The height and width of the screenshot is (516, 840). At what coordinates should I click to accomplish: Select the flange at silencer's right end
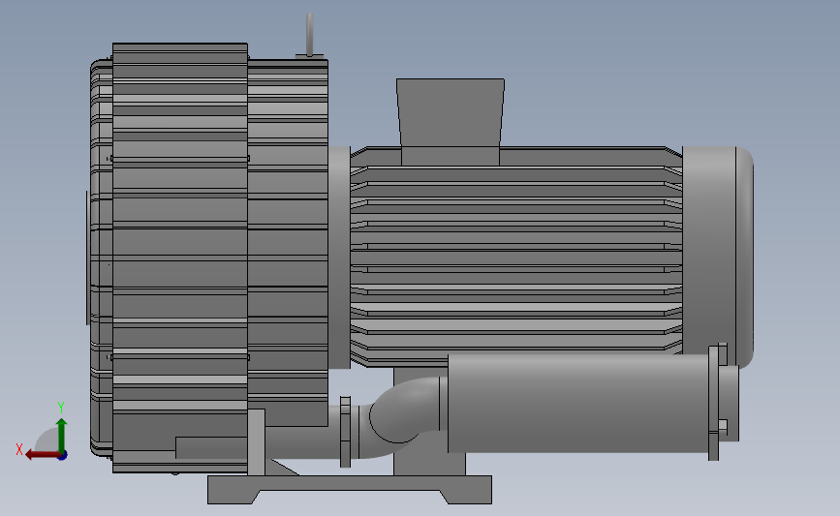click(x=716, y=403)
